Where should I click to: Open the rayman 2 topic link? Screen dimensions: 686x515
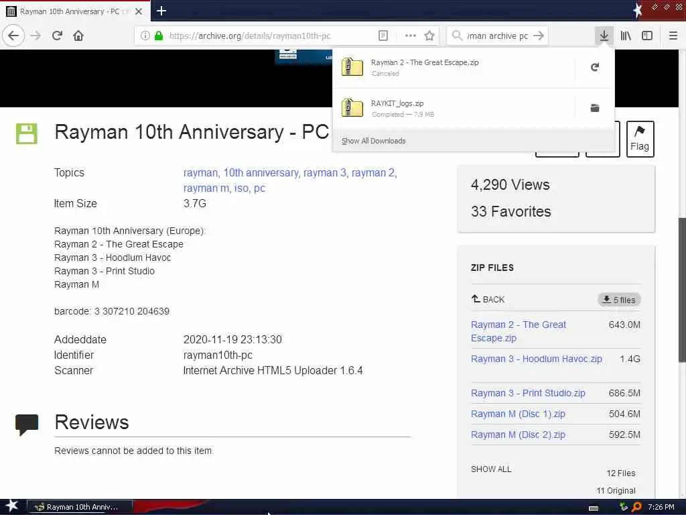click(x=373, y=172)
